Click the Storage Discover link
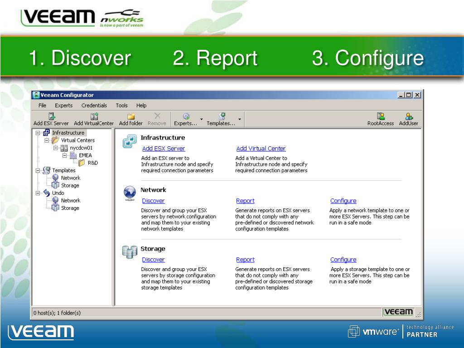464x348 pixels. click(x=153, y=260)
